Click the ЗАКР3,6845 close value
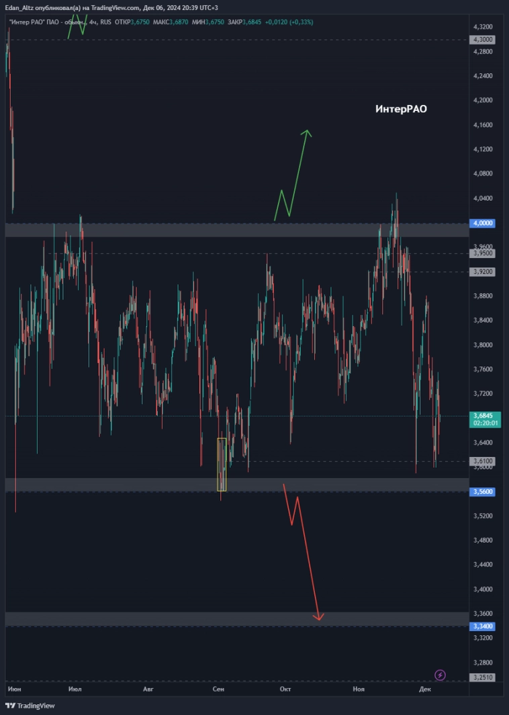 (x=244, y=22)
